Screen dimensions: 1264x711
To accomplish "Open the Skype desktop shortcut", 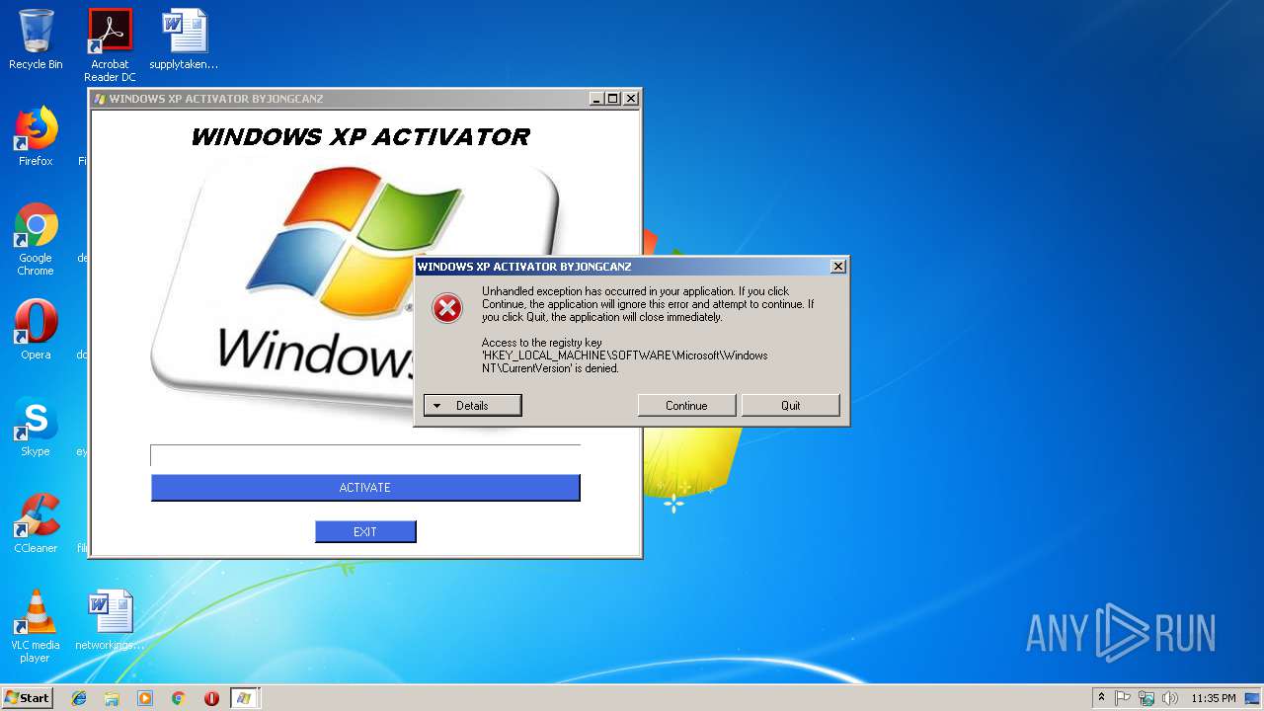I will (36, 427).
